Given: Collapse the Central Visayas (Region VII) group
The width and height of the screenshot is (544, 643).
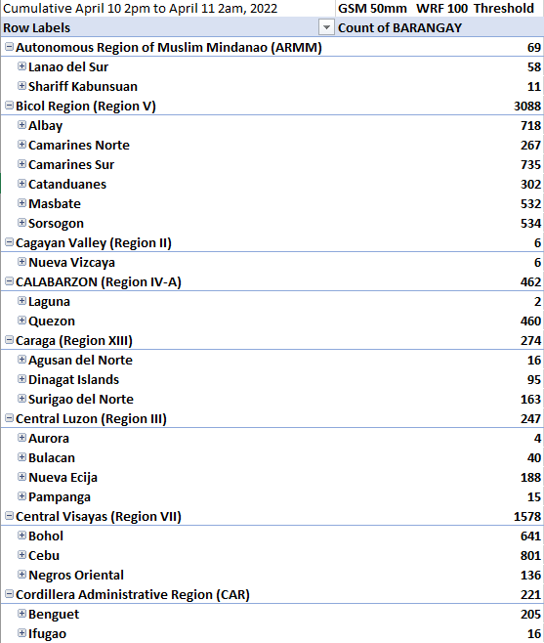Looking at the screenshot, I should click(9, 516).
